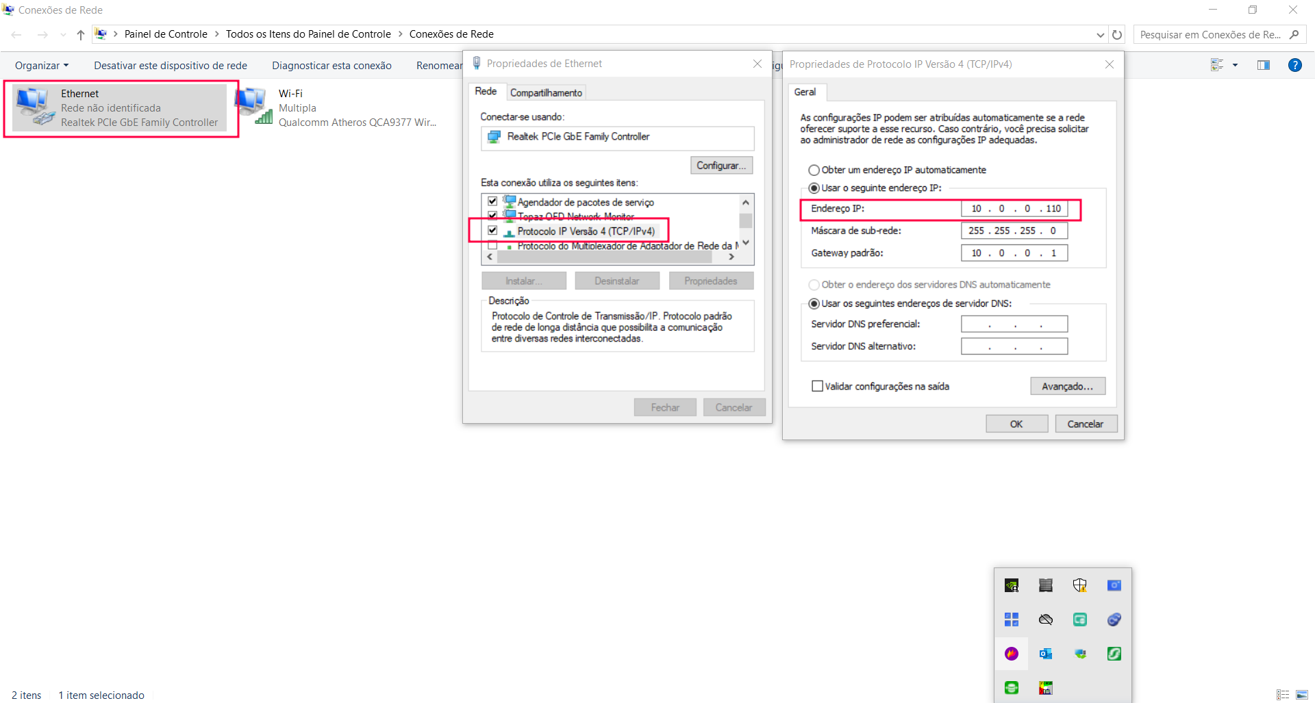The width and height of the screenshot is (1315, 703).
Task: Expand the address bar history dropdown
Action: (1100, 34)
